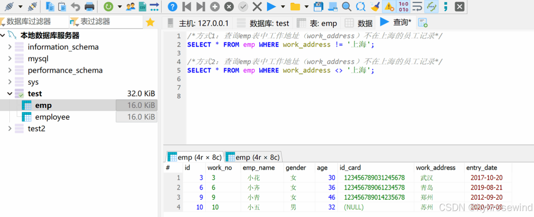Click the blue help question mark icon
The image size is (534, 217).
pyautogui.click(x=172, y=6)
